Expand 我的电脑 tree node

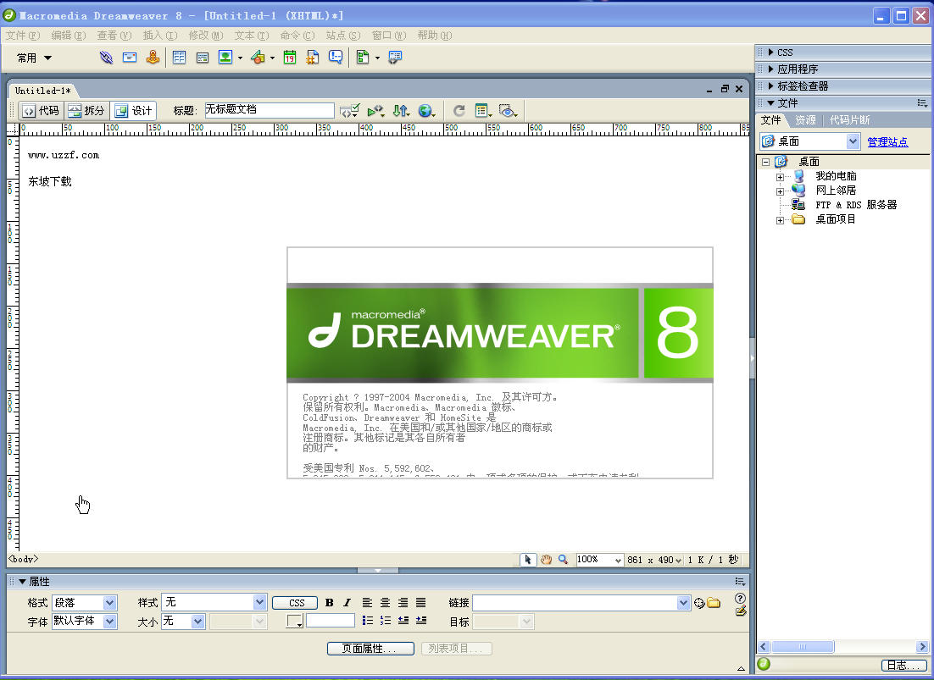pyautogui.click(x=780, y=177)
